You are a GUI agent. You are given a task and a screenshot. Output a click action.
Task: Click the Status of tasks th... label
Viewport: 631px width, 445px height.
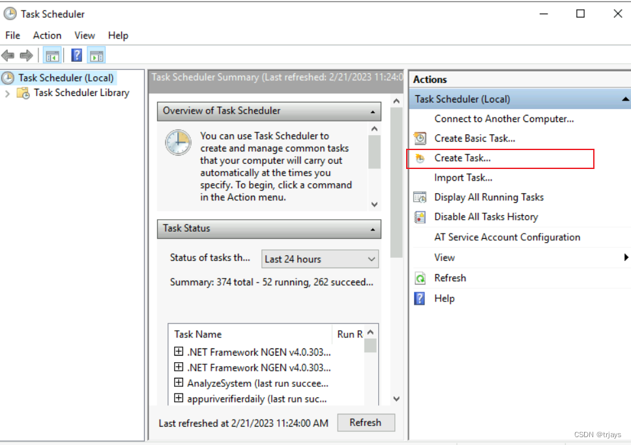(210, 258)
